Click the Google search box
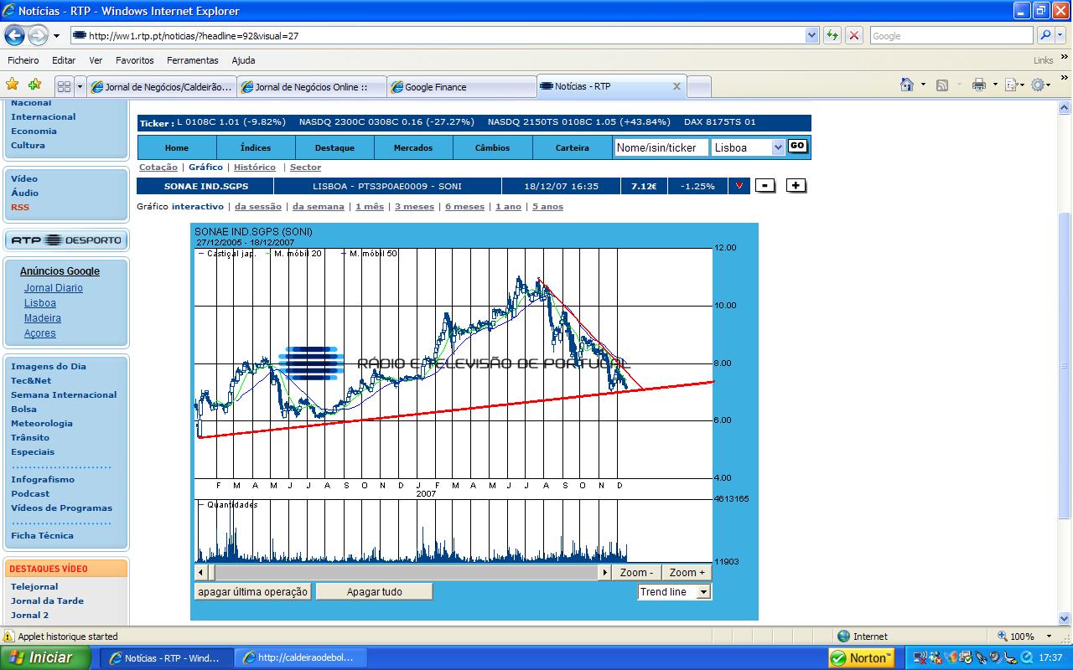This screenshot has width=1073, height=670. [x=952, y=35]
